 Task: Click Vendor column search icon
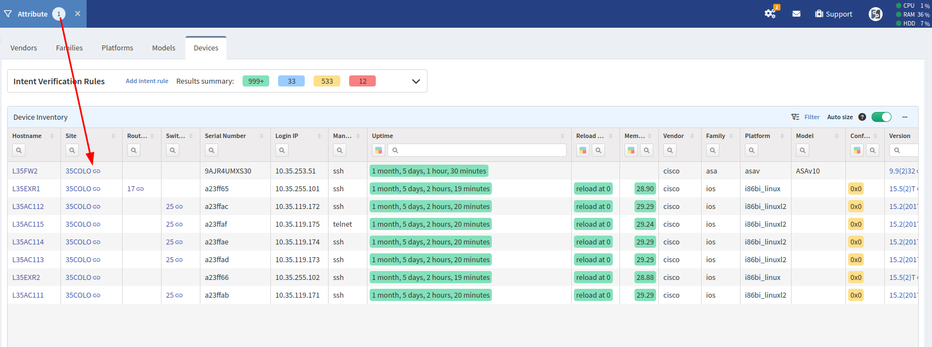point(670,150)
